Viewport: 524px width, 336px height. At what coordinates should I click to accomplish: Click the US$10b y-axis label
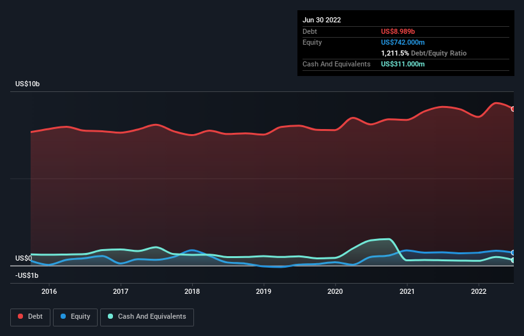tap(27, 84)
